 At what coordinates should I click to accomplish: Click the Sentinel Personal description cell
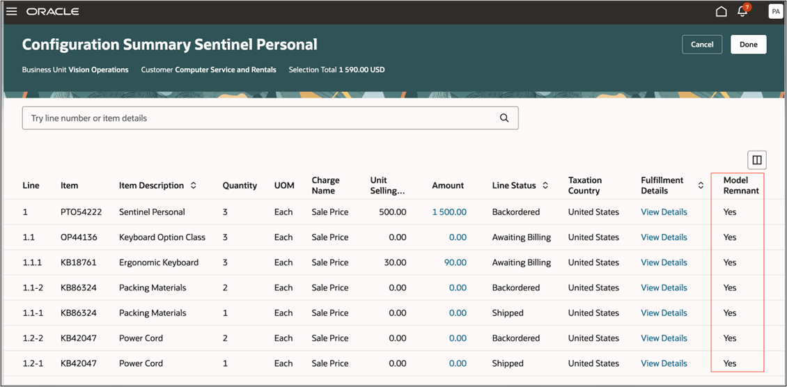pyautogui.click(x=152, y=212)
